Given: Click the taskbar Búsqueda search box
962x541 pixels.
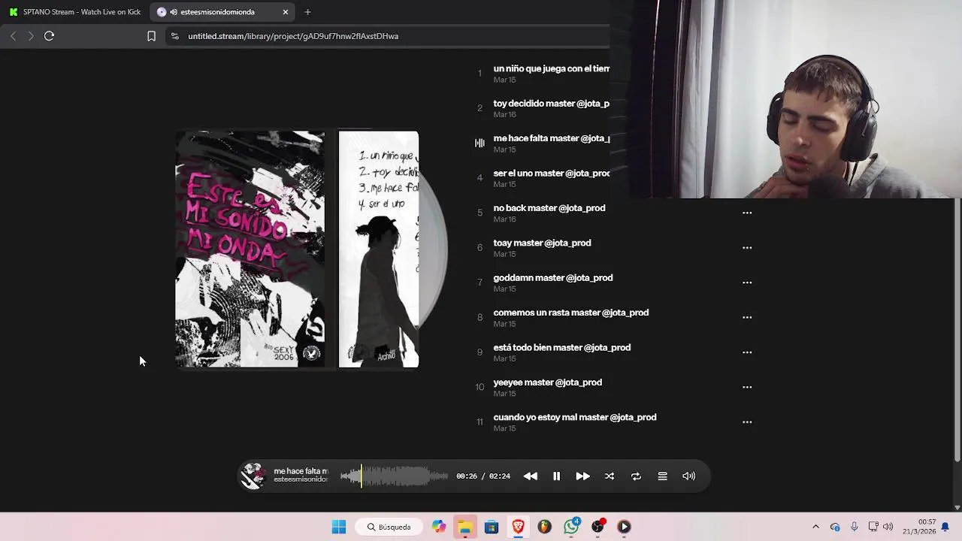Looking at the screenshot, I should [389, 527].
